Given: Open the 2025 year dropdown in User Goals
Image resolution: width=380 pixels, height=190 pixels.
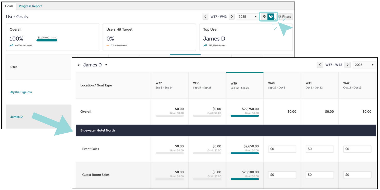Looking at the screenshot, I should 248,17.
